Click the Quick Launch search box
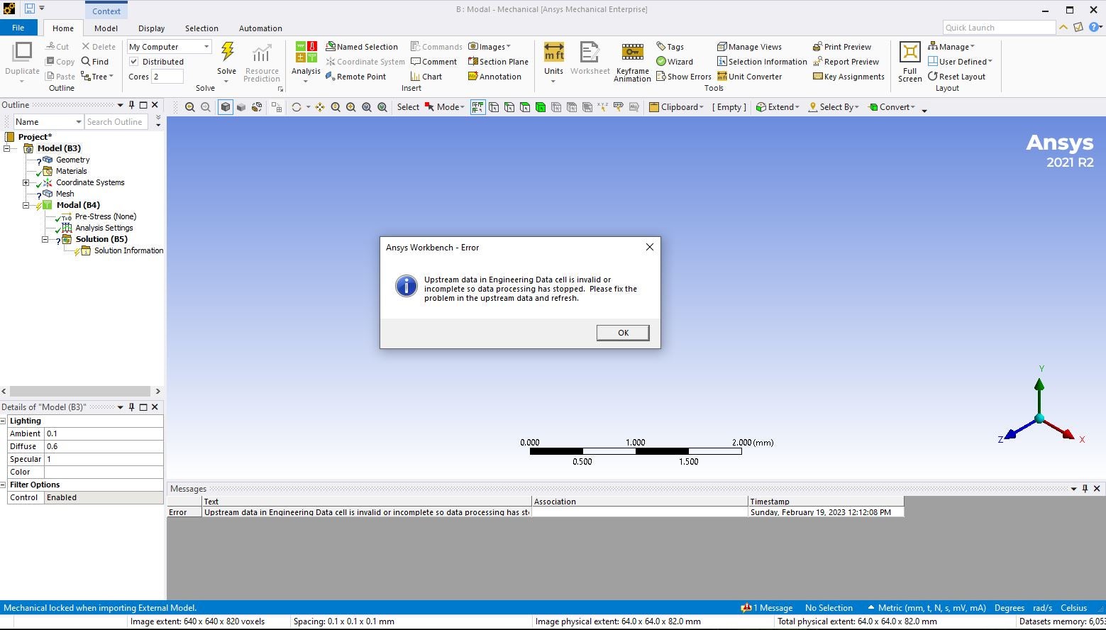The image size is (1106, 630). coord(999,28)
